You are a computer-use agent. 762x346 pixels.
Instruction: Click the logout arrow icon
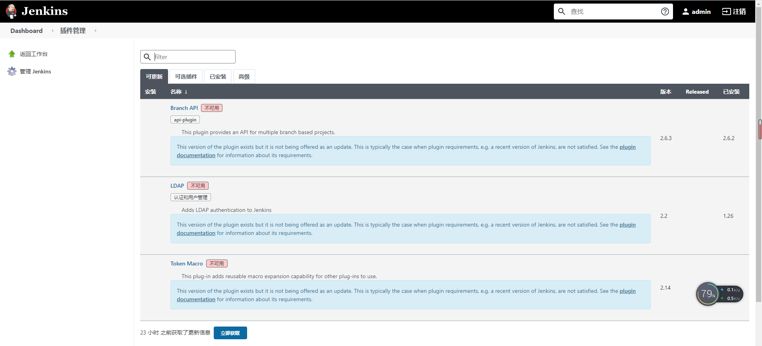click(726, 12)
